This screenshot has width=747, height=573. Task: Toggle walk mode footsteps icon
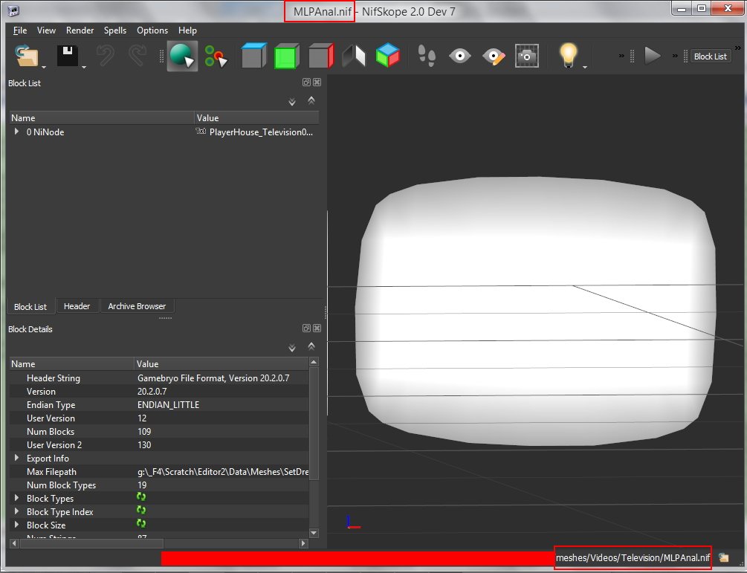point(427,56)
